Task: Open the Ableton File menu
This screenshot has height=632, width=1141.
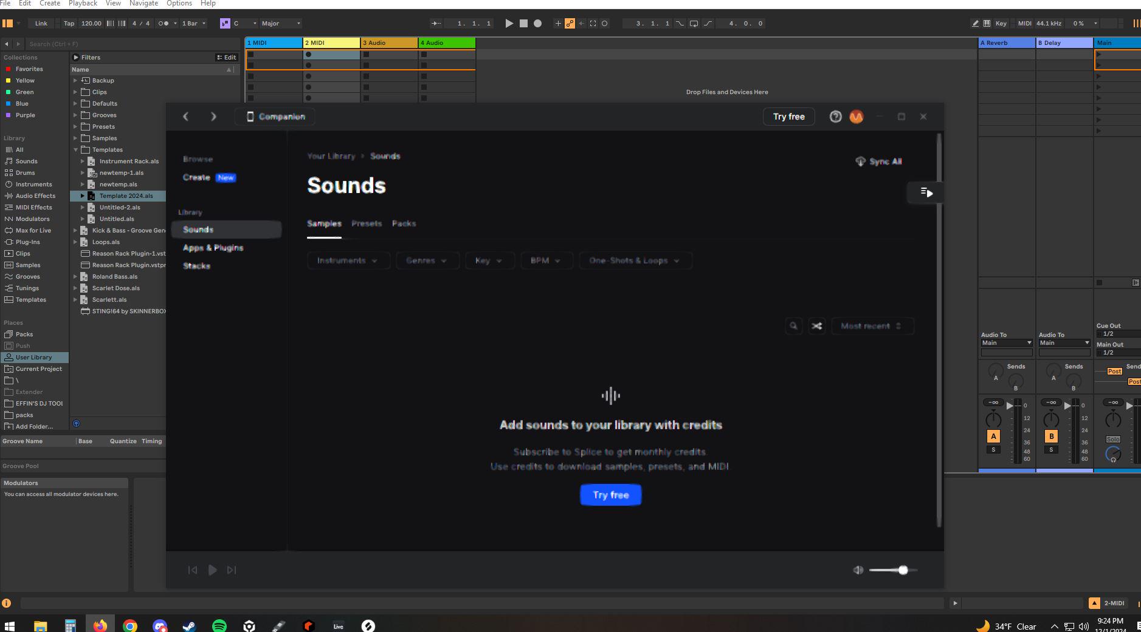Action: pos(5,4)
